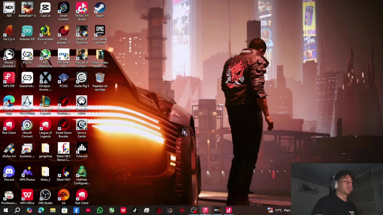Image resolution: width=383 pixels, height=215 pixels.
Task: Open the CapCut shortcut
Action: [45, 10]
